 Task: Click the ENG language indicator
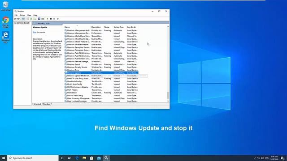tap(267, 158)
